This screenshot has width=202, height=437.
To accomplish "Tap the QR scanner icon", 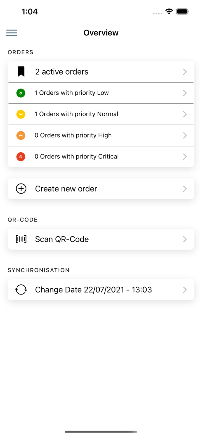I will pyautogui.click(x=21, y=239).
